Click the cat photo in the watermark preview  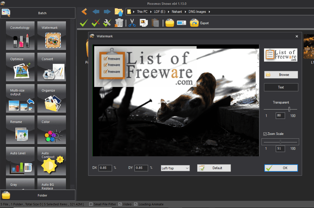(x=176, y=100)
